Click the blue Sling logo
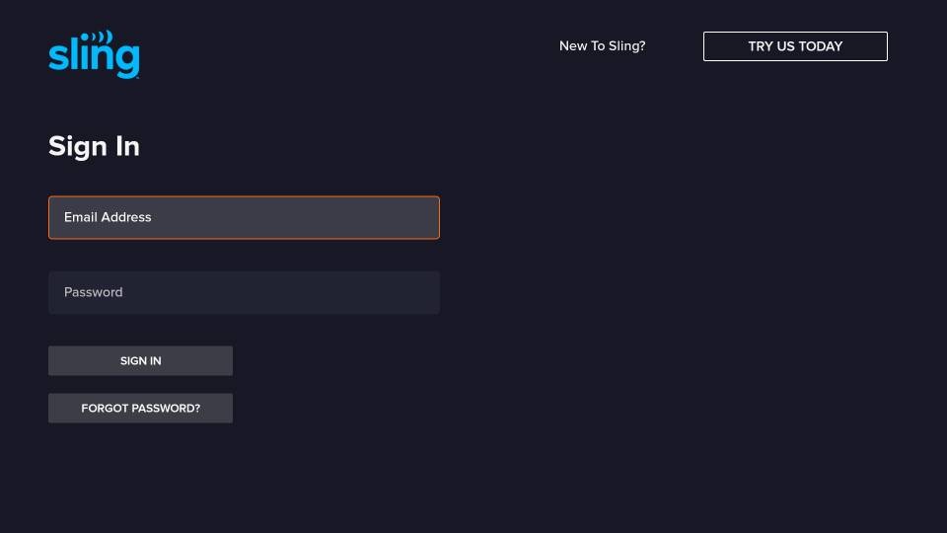This screenshot has width=947, height=533. coord(95,55)
